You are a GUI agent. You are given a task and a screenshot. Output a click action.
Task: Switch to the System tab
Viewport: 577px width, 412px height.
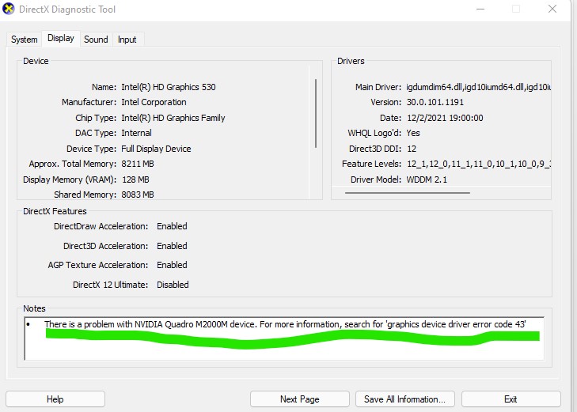[25, 40]
